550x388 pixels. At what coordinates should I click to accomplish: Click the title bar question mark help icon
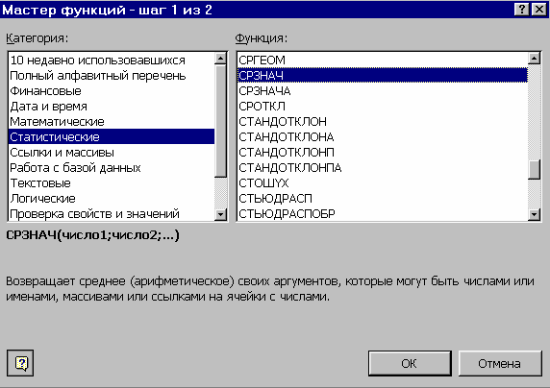pyautogui.click(x=521, y=10)
